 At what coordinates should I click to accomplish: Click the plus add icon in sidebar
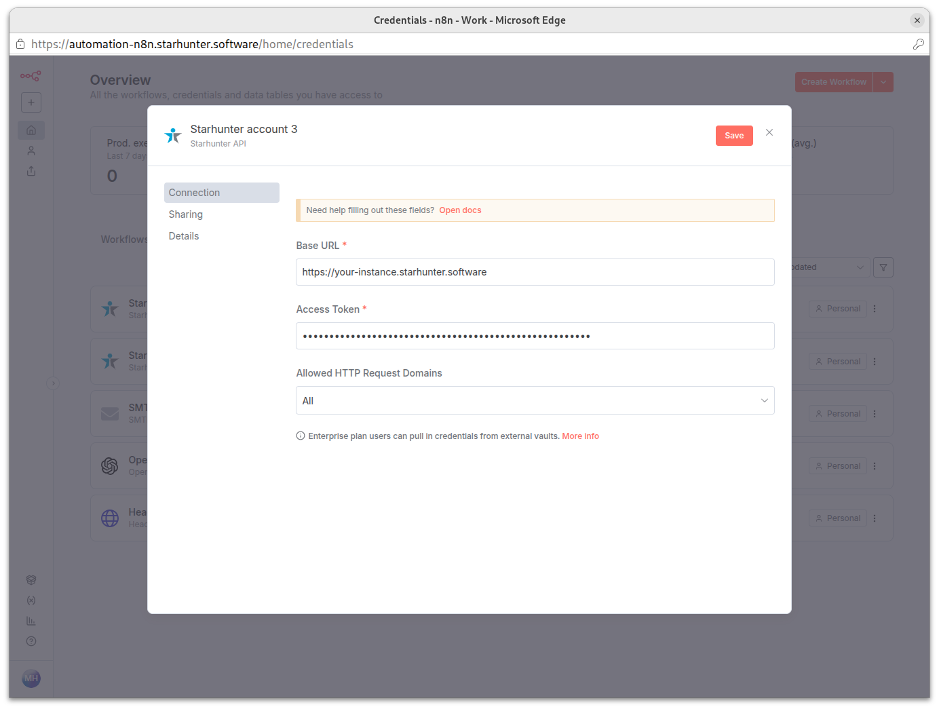pos(31,102)
